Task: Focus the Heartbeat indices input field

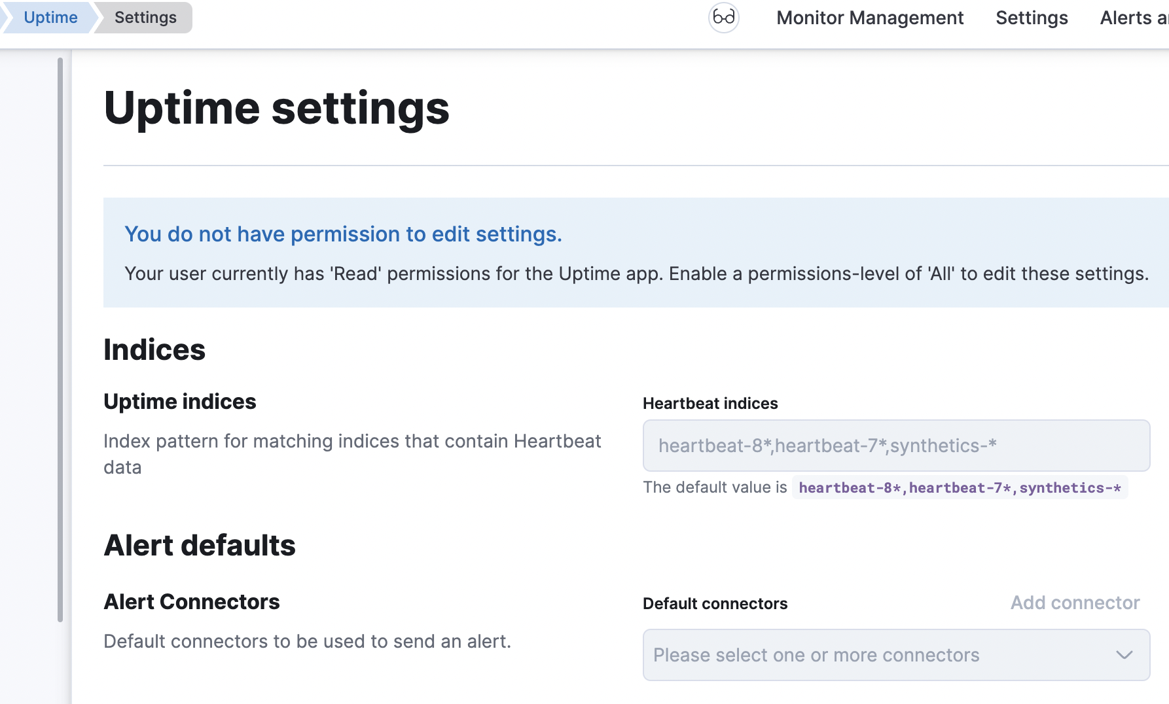Action: pyautogui.click(x=895, y=446)
